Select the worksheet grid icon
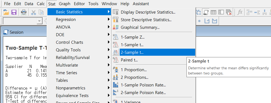This screenshot has width=271, height=103. (x=213, y=12)
